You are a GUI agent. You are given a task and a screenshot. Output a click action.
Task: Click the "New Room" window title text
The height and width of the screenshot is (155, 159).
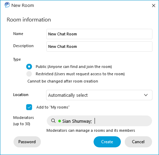23,5
